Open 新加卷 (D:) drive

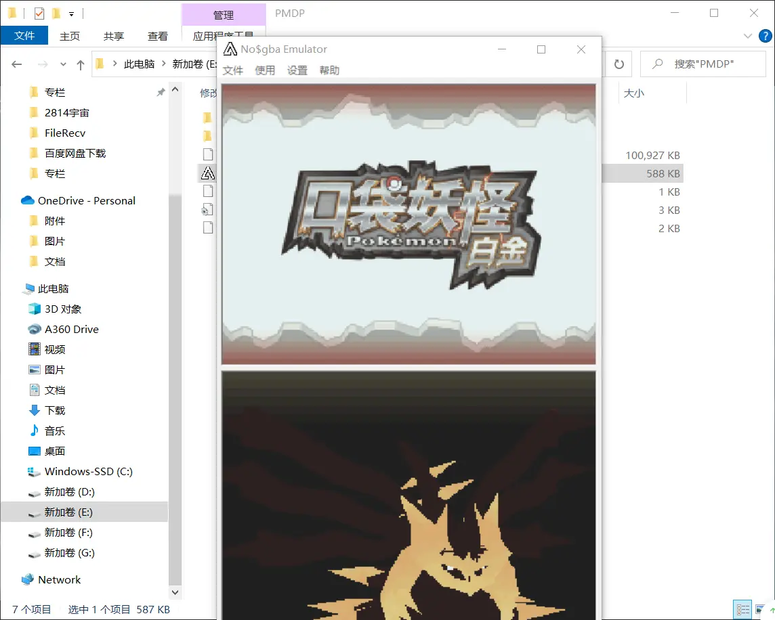[x=69, y=491]
